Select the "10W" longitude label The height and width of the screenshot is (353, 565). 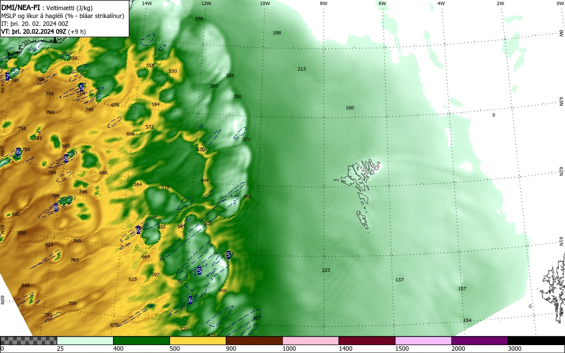tap(265, 3)
